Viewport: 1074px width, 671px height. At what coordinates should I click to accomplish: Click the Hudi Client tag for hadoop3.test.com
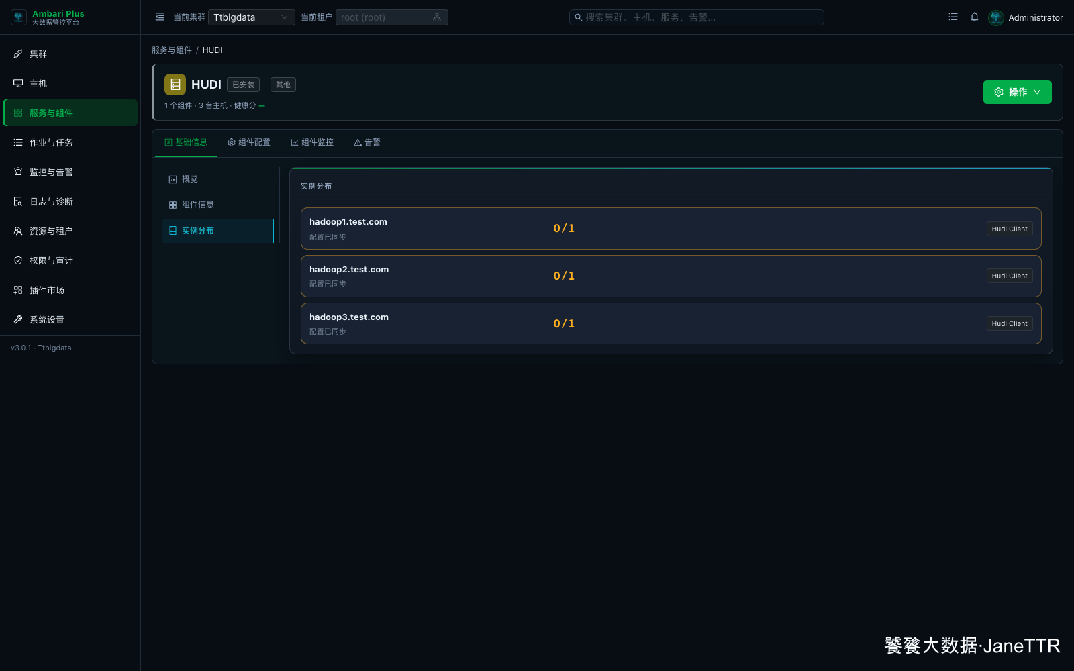(x=1010, y=323)
